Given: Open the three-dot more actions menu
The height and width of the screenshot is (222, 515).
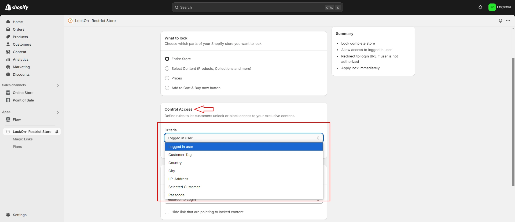Looking at the screenshot, I should pyautogui.click(x=508, y=21).
